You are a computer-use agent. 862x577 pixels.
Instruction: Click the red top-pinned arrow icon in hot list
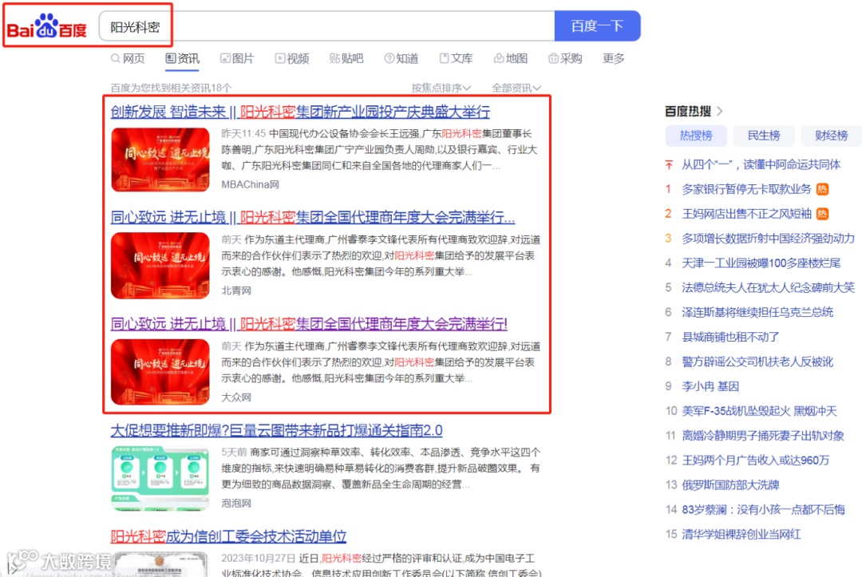(669, 164)
